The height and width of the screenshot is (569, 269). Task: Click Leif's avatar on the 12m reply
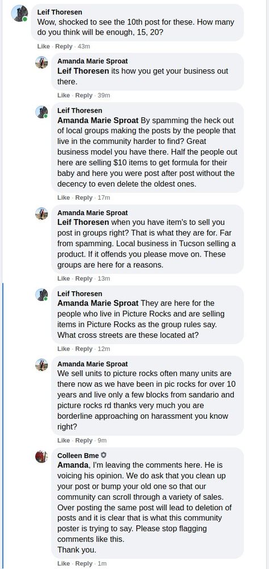41,295
